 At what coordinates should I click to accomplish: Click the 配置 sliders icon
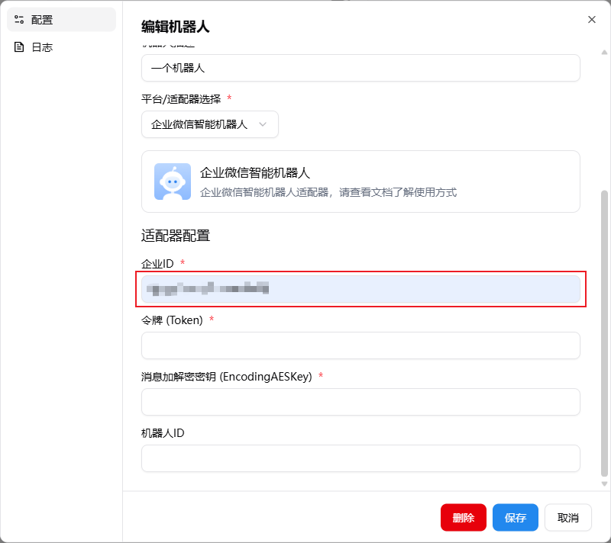18,20
